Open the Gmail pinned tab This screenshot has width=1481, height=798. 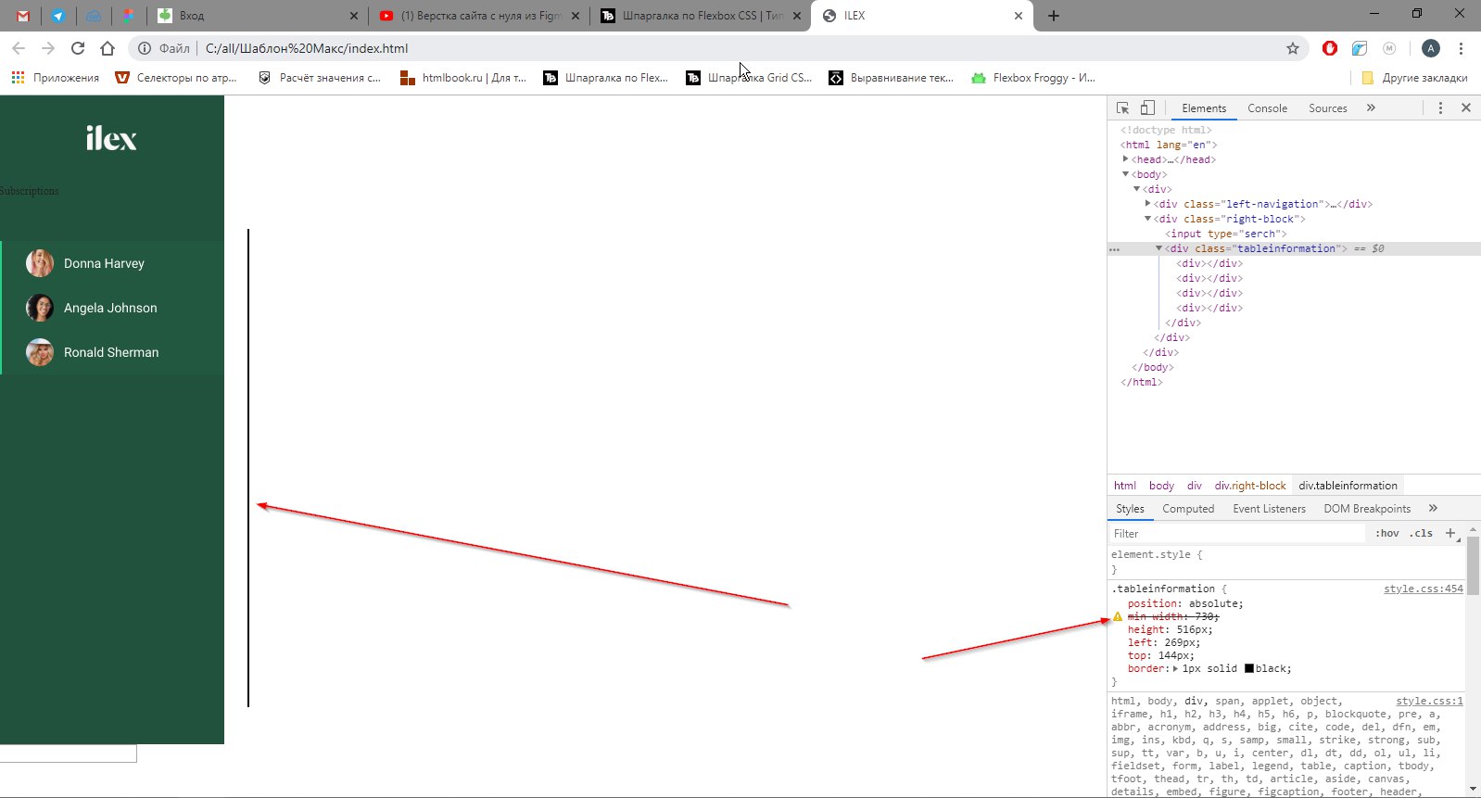pos(23,16)
